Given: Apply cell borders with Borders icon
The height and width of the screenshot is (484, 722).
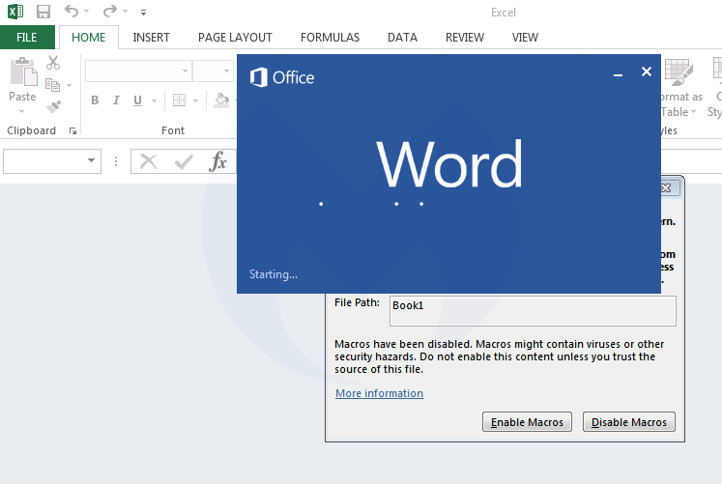Looking at the screenshot, I should 179,100.
